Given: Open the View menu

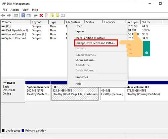Looking at the screenshot, I should 25,10.
